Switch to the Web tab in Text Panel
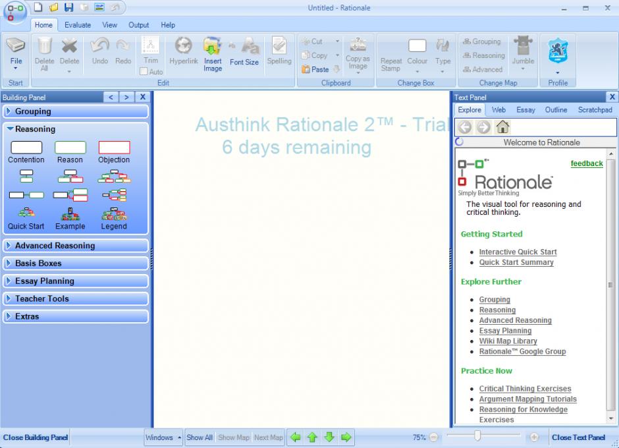This screenshot has width=619, height=448. click(498, 110)
